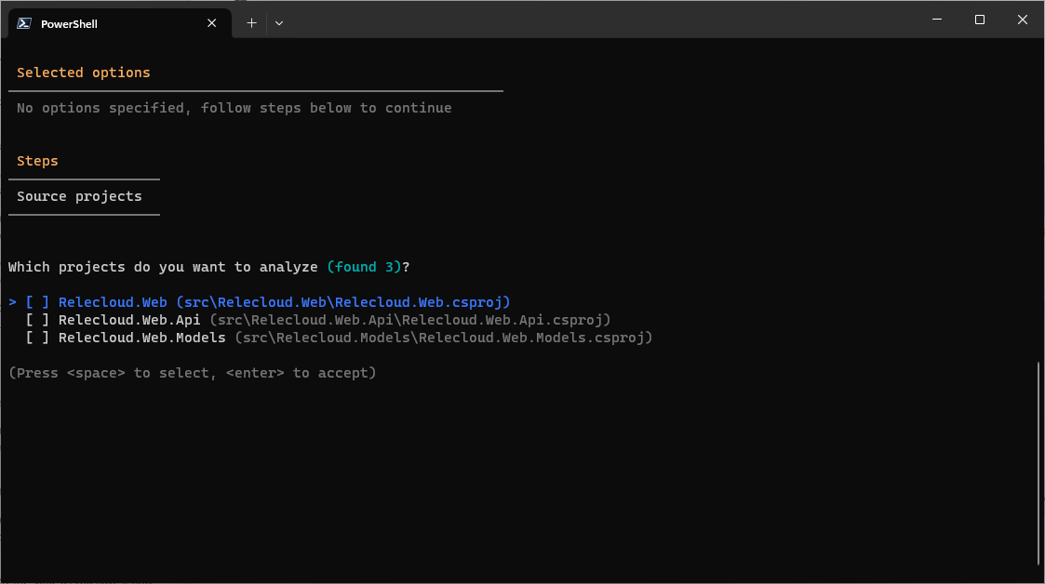
Task: Click the Relecloud.Web.Models.csproj path text
Action: point(447,337)
